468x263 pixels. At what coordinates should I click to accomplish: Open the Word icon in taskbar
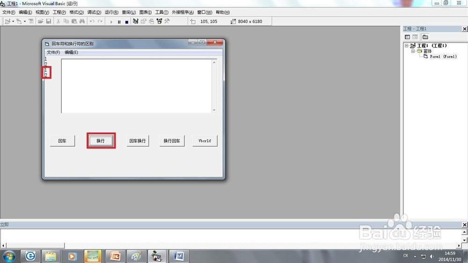pos(179,256)
